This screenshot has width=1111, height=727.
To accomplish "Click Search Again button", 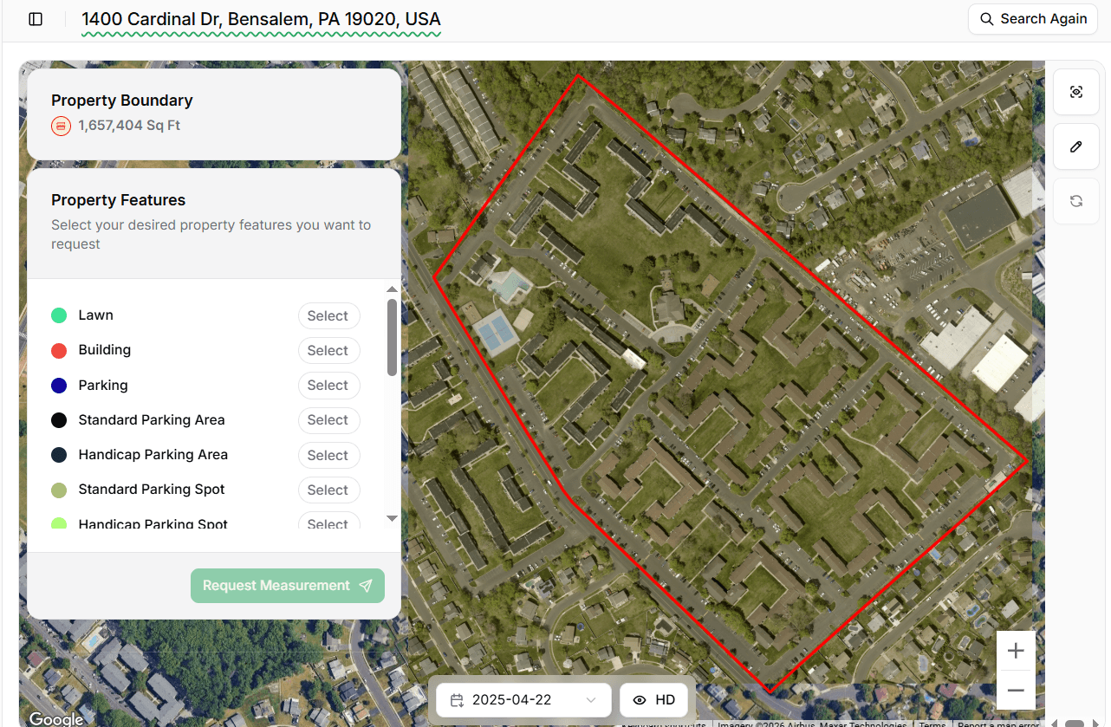I will click(1033, 19).
